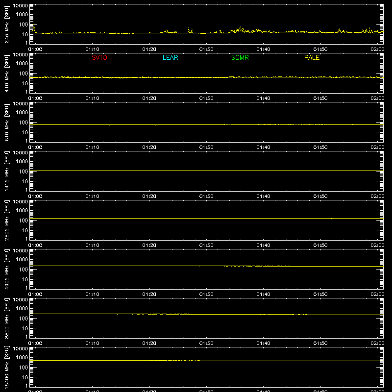Select the 15400 MHz [SFU] axis label

pyautogui.click(x=6, y=367)
